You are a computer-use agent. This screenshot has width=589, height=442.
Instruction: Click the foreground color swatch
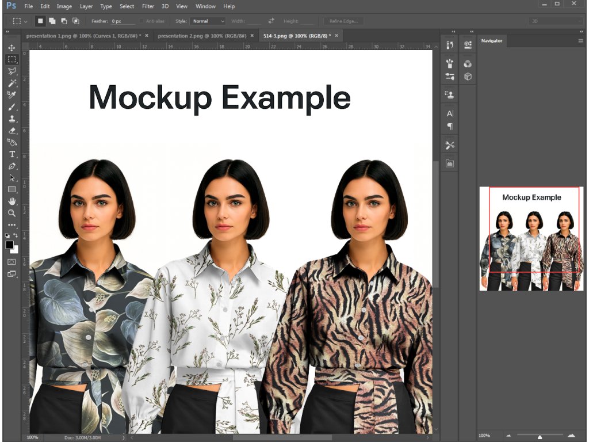coord(10,245)
